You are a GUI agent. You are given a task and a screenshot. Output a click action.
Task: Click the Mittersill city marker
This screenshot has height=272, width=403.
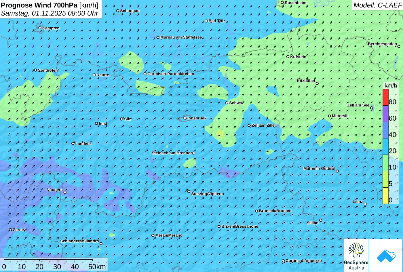329,116
